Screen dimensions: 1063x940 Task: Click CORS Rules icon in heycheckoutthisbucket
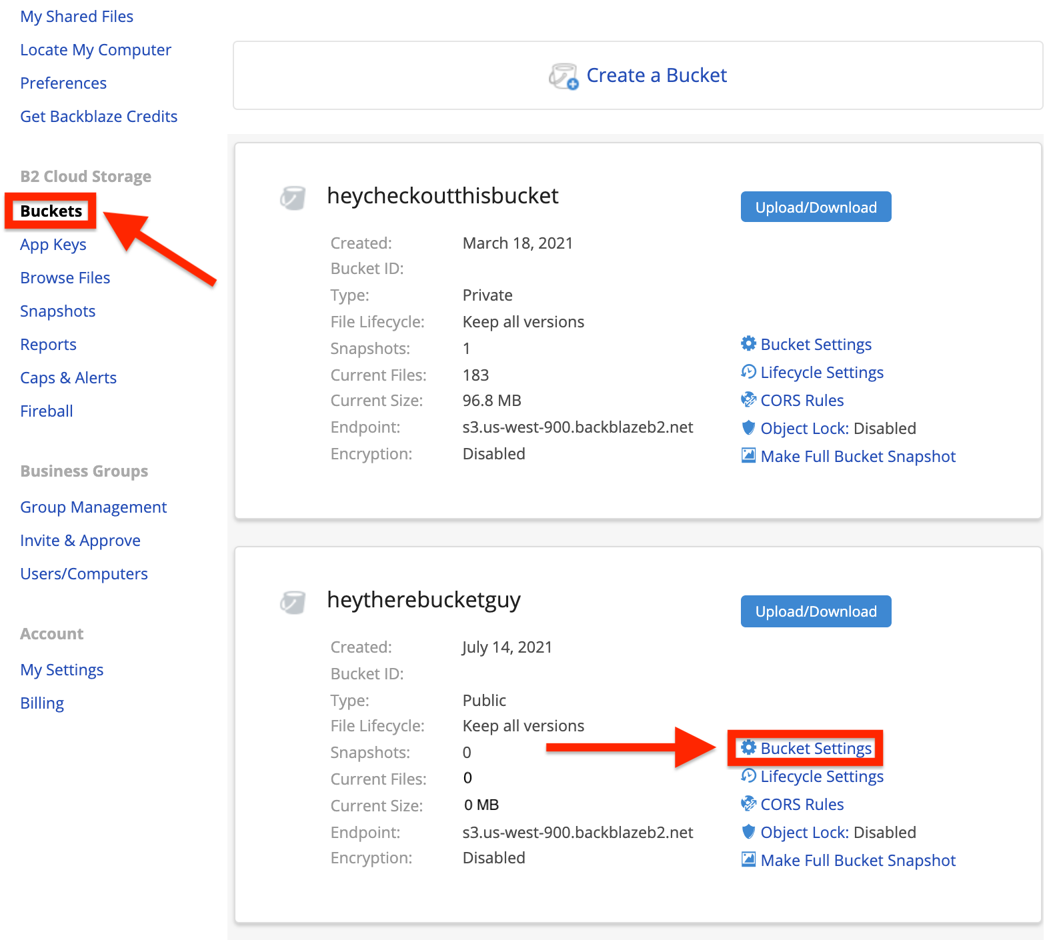pos(749,399)
